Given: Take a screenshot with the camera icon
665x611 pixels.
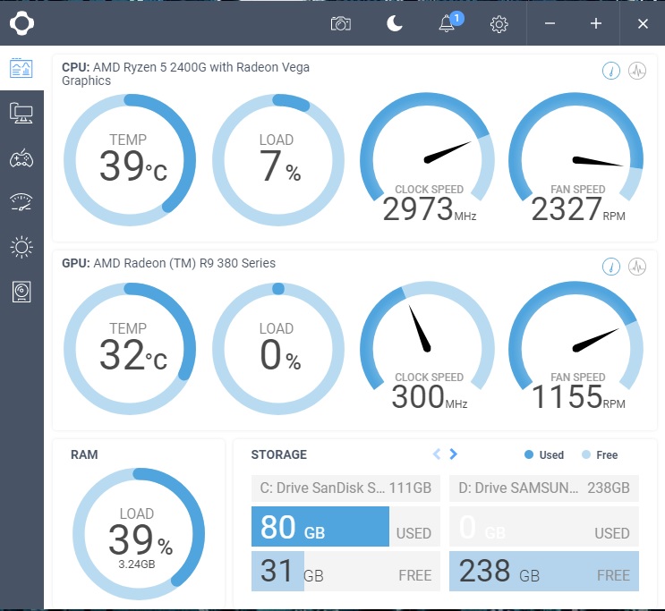Looking at the screenshot, I should point(341,24).
